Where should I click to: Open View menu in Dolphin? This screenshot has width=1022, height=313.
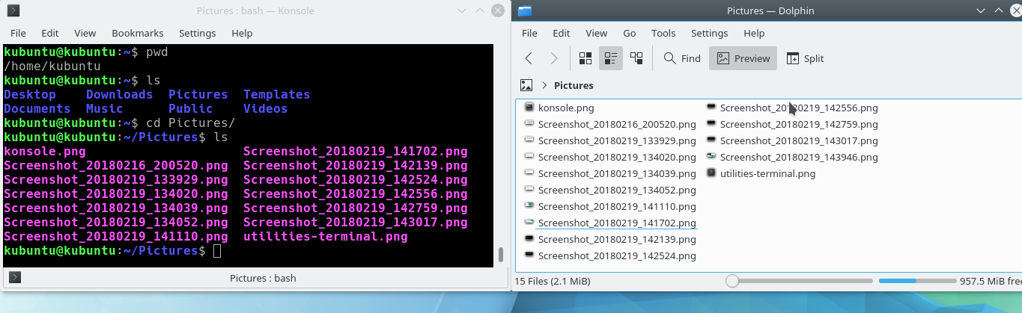pos(597,33)
